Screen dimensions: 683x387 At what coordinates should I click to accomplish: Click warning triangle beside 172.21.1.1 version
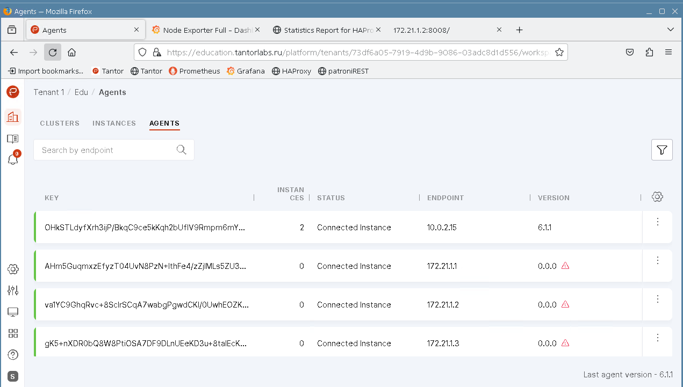[x=565, y=266]
